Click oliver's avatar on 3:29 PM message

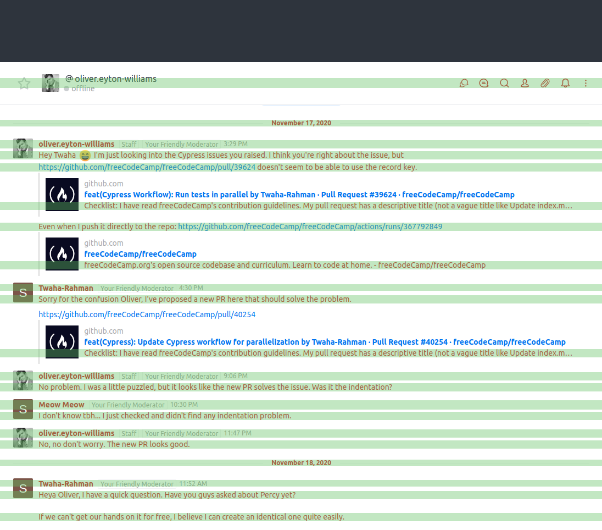click(23, 148)
